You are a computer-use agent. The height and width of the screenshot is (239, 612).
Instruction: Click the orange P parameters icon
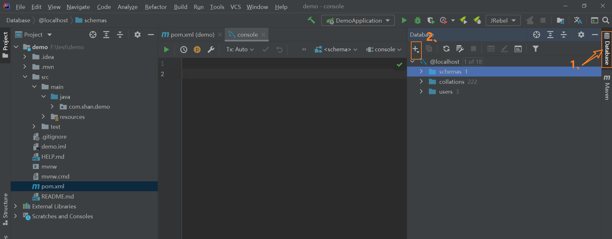coord(197,49)
